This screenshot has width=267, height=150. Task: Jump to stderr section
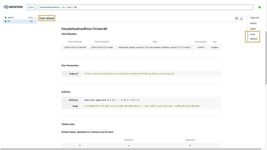(x=253, y=29)
